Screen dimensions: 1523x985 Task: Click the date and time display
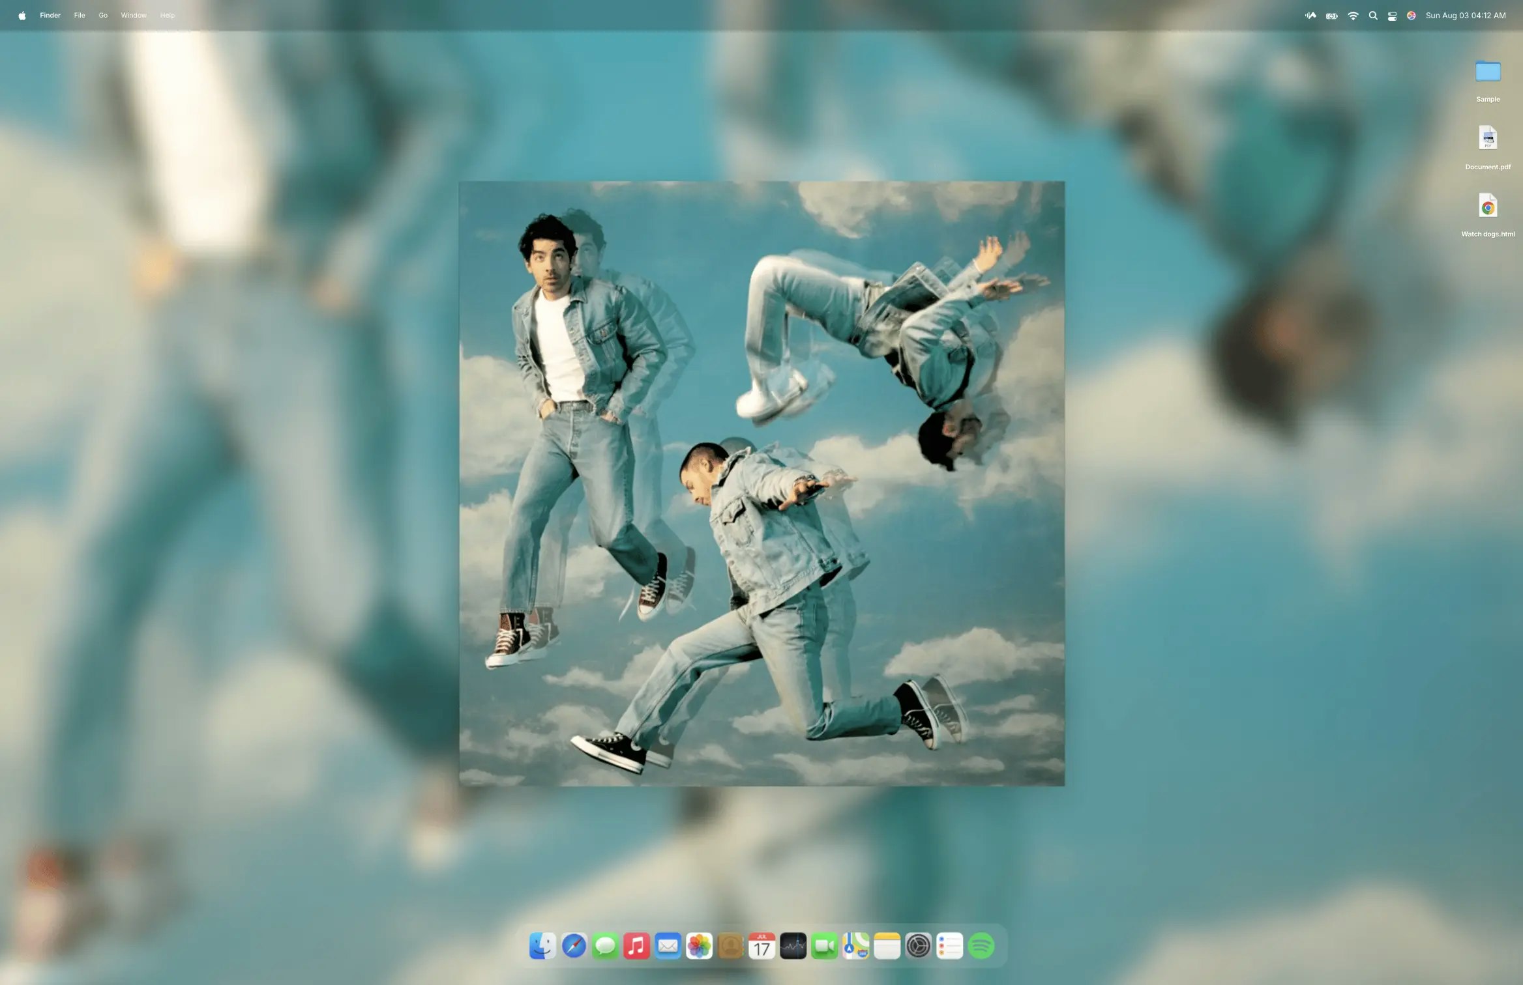click(x=1466, y=16)
